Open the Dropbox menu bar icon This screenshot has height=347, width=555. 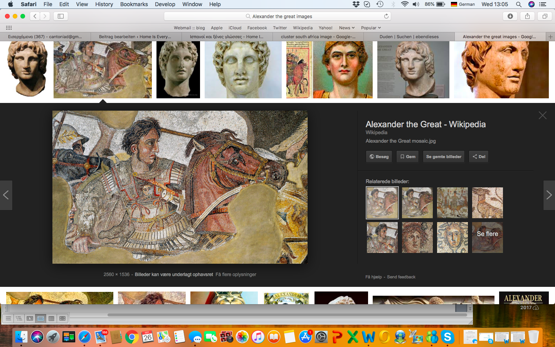point(356,4)
